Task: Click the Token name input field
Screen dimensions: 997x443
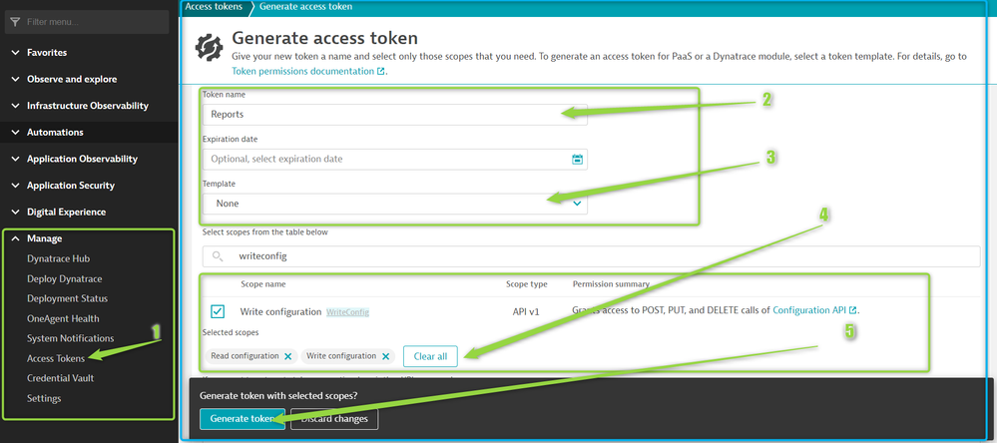Action: (x=394, y=114)
